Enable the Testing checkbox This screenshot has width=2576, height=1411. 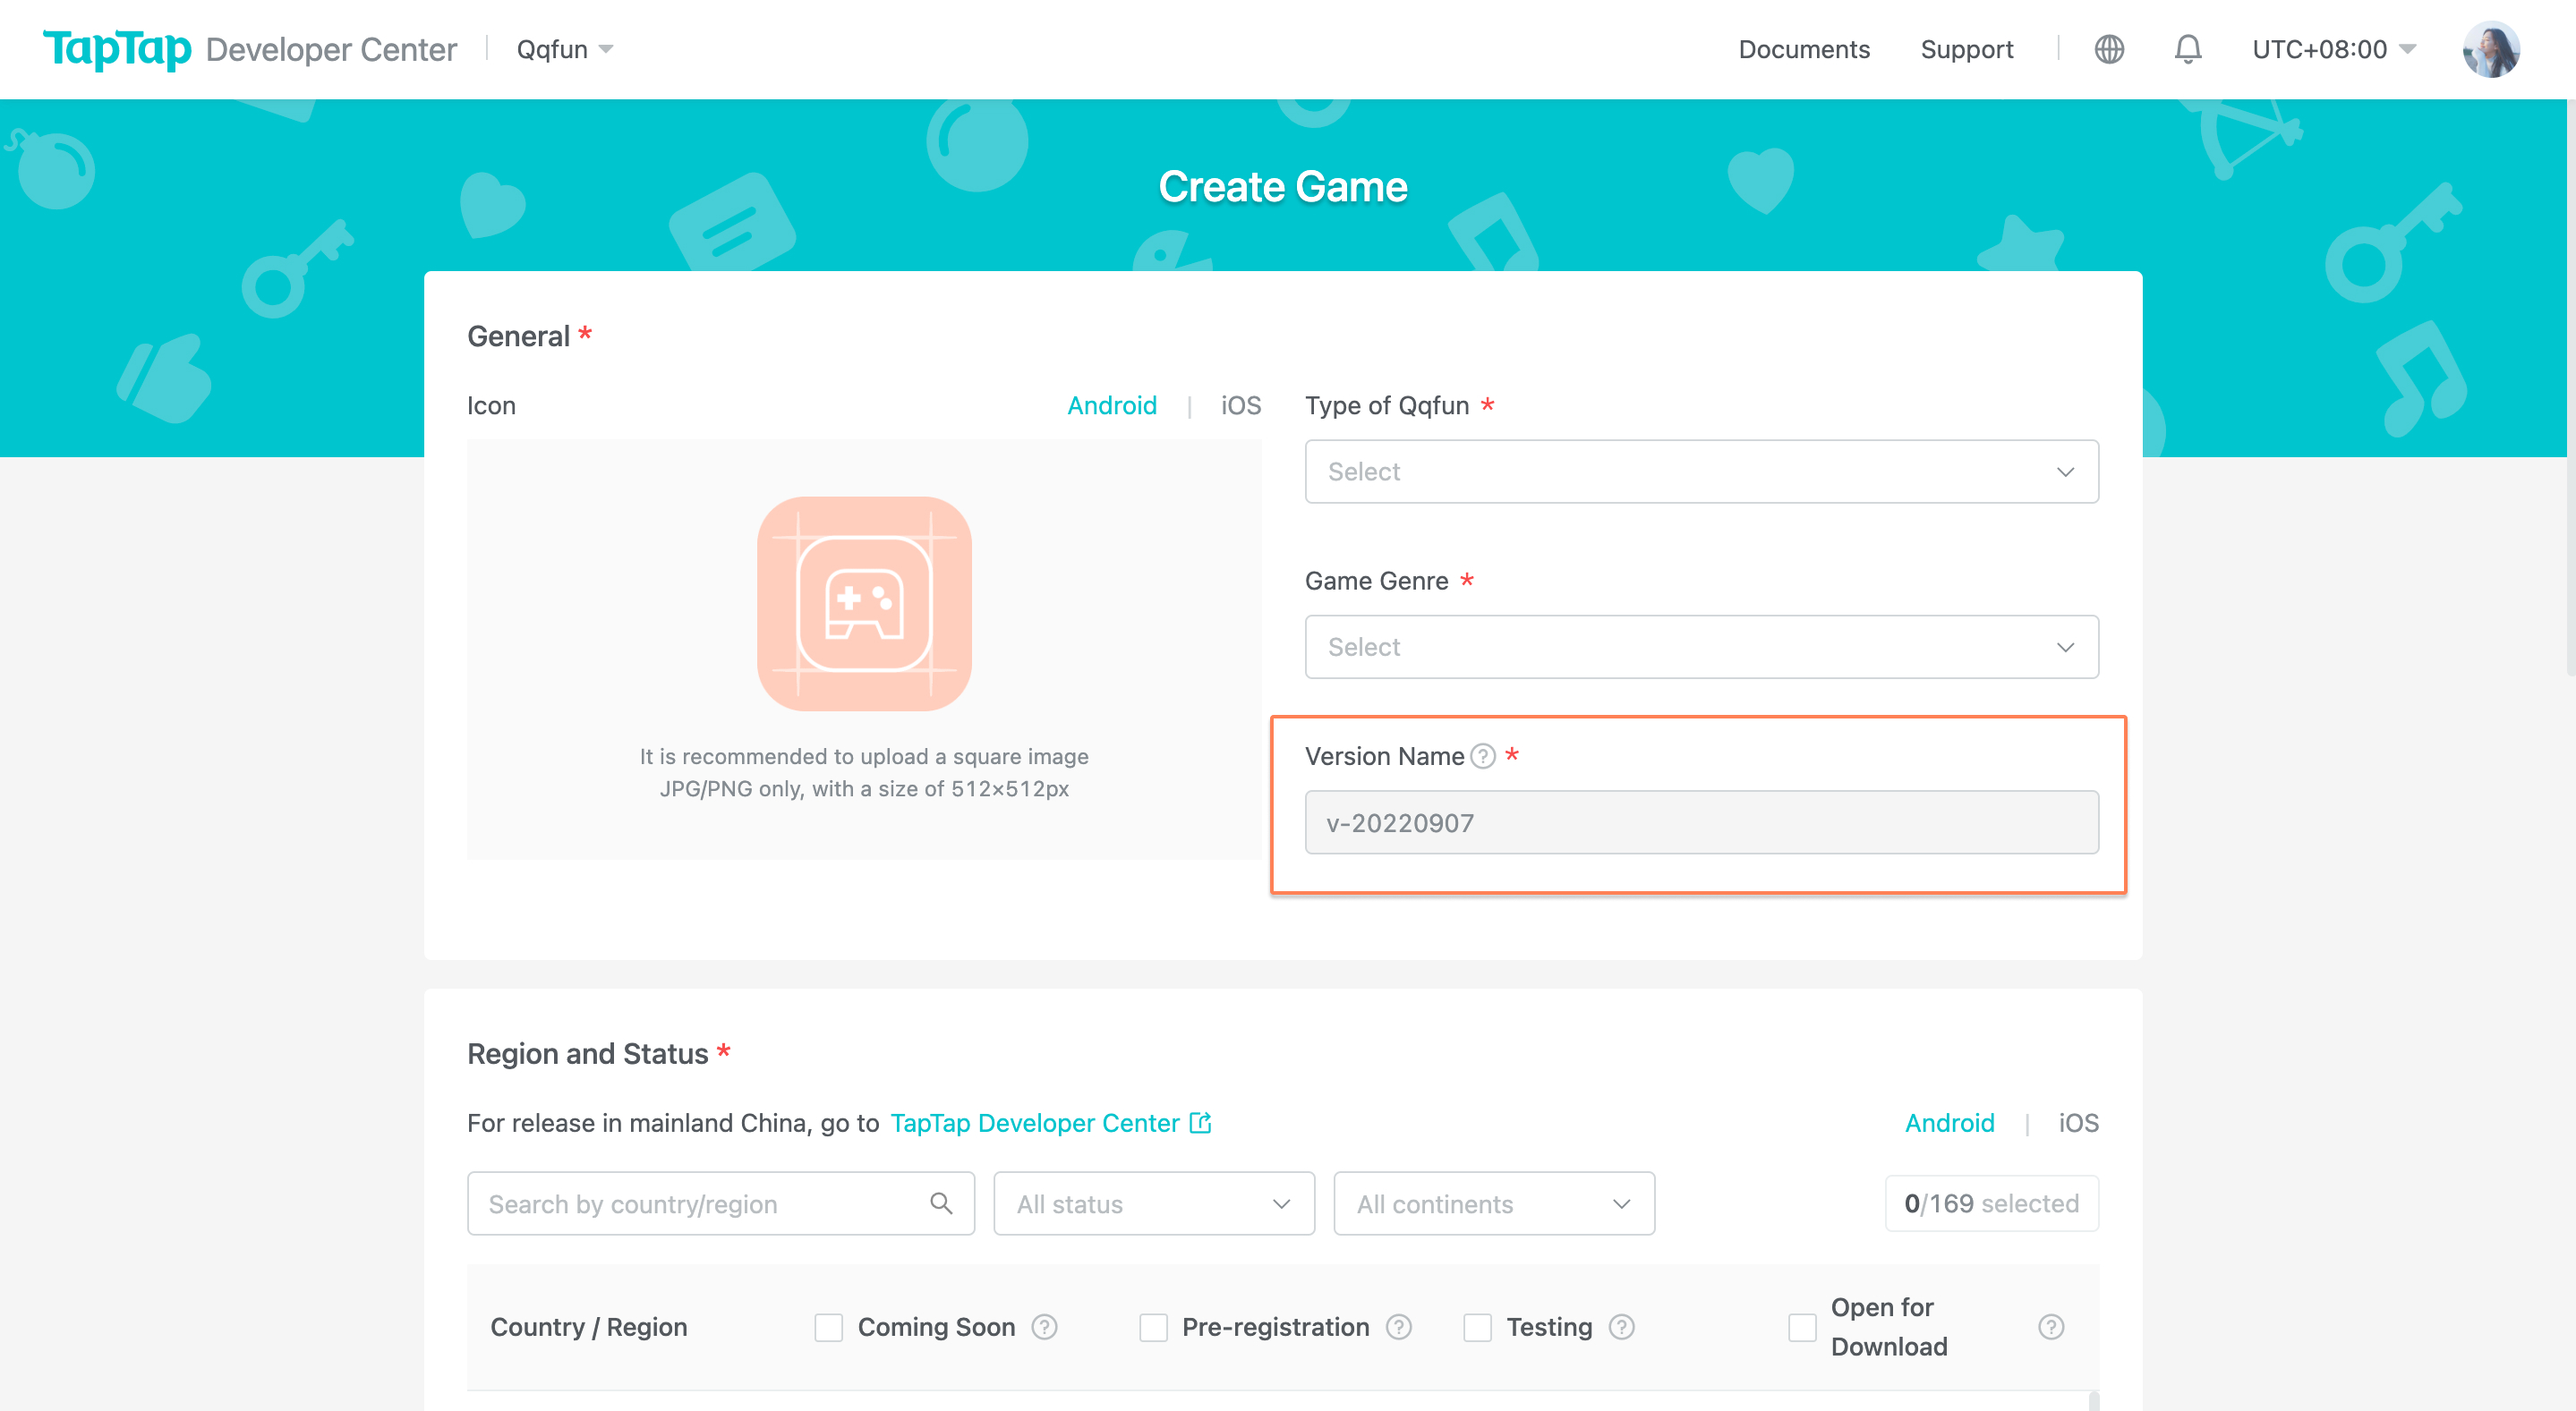tap(1477, 1327)
